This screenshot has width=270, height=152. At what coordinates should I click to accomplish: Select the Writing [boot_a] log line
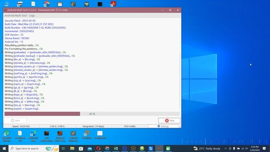pos(24,98)
